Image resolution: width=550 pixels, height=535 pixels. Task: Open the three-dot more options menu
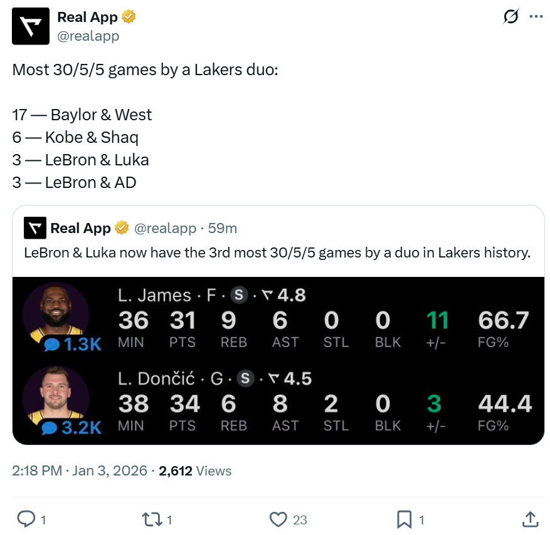[536, 17]
